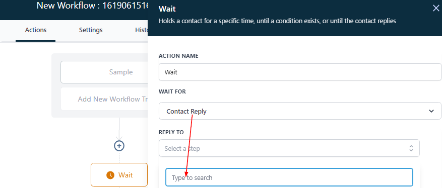Go to the partially visible History tab
Screen dimensions: 442x188
pos(141,30)
